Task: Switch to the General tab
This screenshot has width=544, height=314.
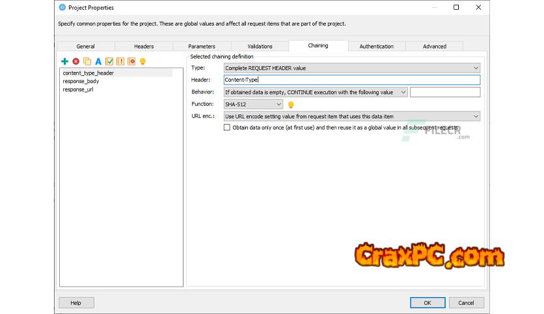Action: (86, 46)
